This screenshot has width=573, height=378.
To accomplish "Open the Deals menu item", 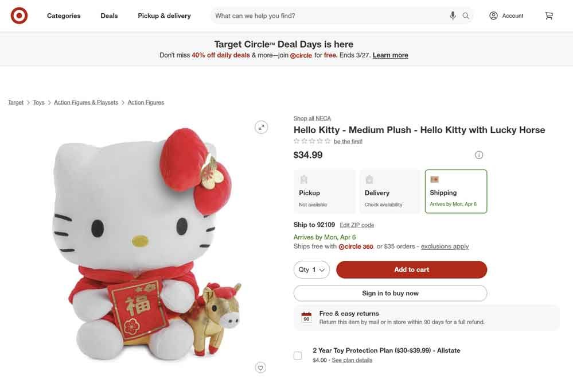I will [x=108, y=16].
